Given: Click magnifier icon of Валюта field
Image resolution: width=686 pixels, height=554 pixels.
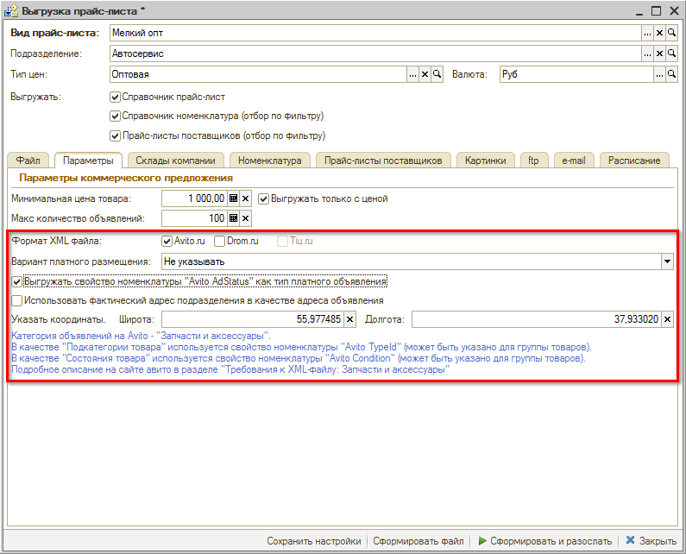Looking at the screenshot, I should [x=671, y=75].
